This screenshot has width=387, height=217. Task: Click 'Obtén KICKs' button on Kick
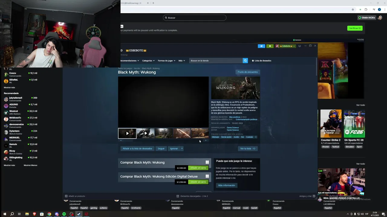[366, 18]
